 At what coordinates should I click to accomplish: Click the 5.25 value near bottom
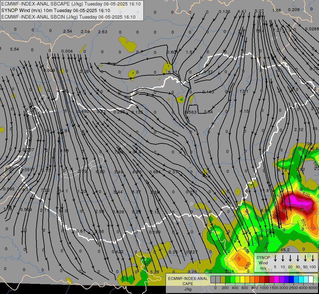pos(173,252)
